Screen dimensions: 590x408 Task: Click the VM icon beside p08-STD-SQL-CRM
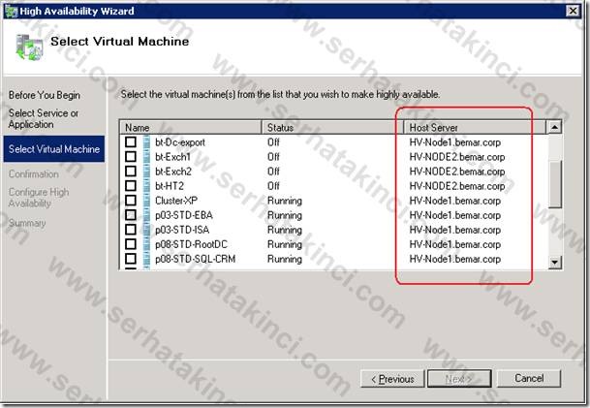pos(146,259)
